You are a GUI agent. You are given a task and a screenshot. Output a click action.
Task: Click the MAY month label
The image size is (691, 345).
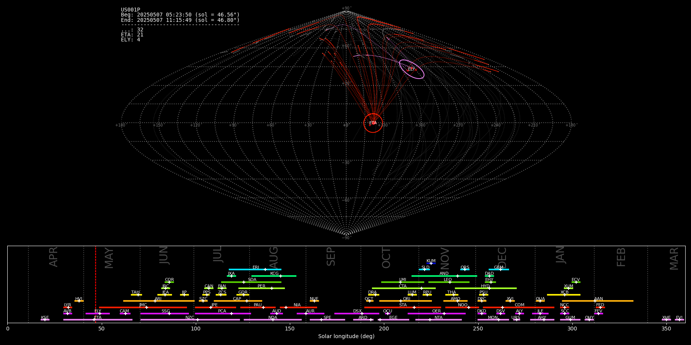(109, 258)
